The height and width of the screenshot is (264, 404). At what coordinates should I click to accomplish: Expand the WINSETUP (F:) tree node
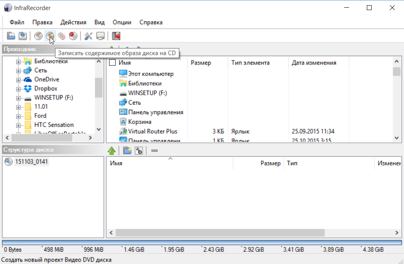click(18, 98)
